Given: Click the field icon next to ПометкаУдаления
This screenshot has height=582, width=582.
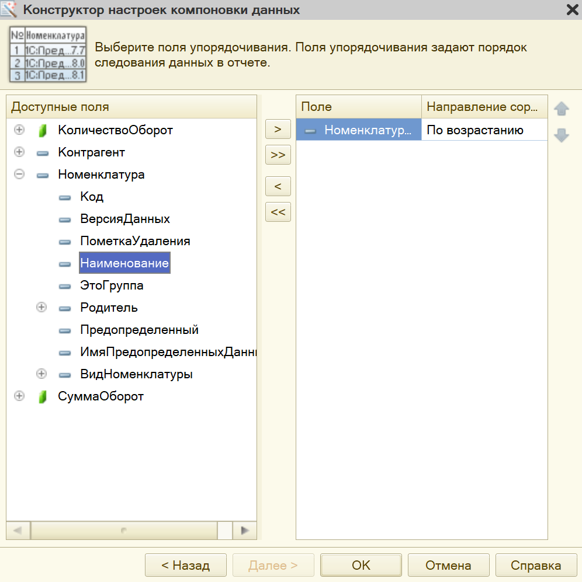Looking at the screenshot, I should pyautogui.click(x=65, y=242).
